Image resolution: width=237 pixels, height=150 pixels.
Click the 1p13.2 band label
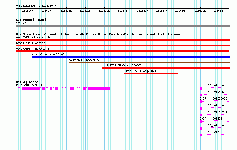coord(21,23)
